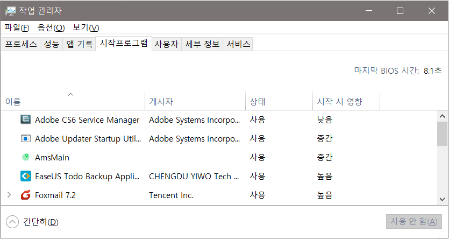Click 낮음 impact for Adobe CS6

pyautogui.click(x=325, y=120)
